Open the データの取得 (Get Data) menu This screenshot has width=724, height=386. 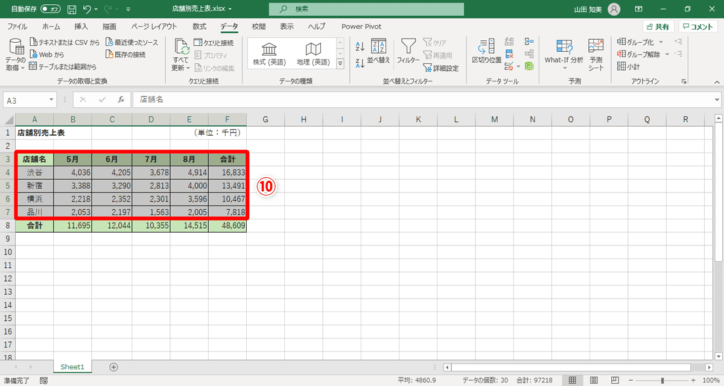pyautogui.click(x=16, y=55)
